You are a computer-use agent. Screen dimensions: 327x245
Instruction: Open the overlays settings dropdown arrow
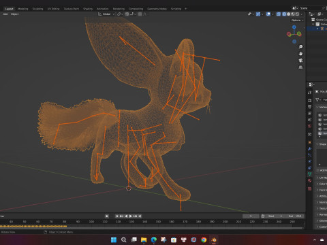point(272,14)
